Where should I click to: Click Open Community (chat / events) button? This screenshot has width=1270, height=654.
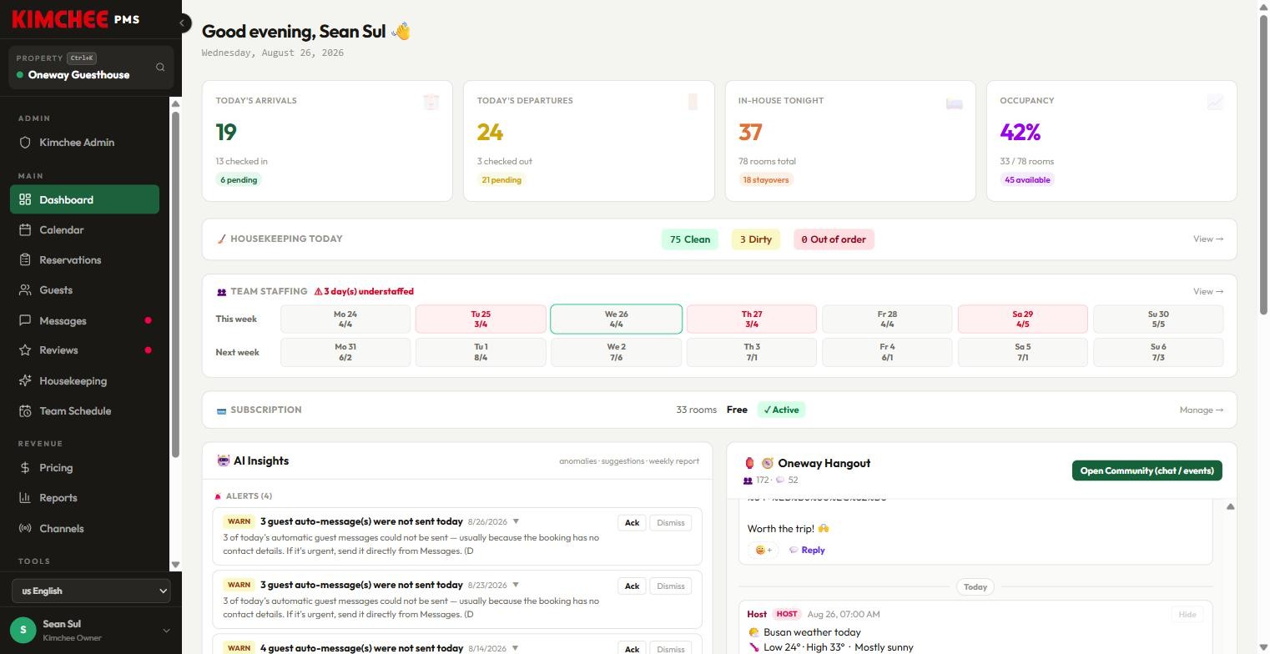(x=1147, y=470)
